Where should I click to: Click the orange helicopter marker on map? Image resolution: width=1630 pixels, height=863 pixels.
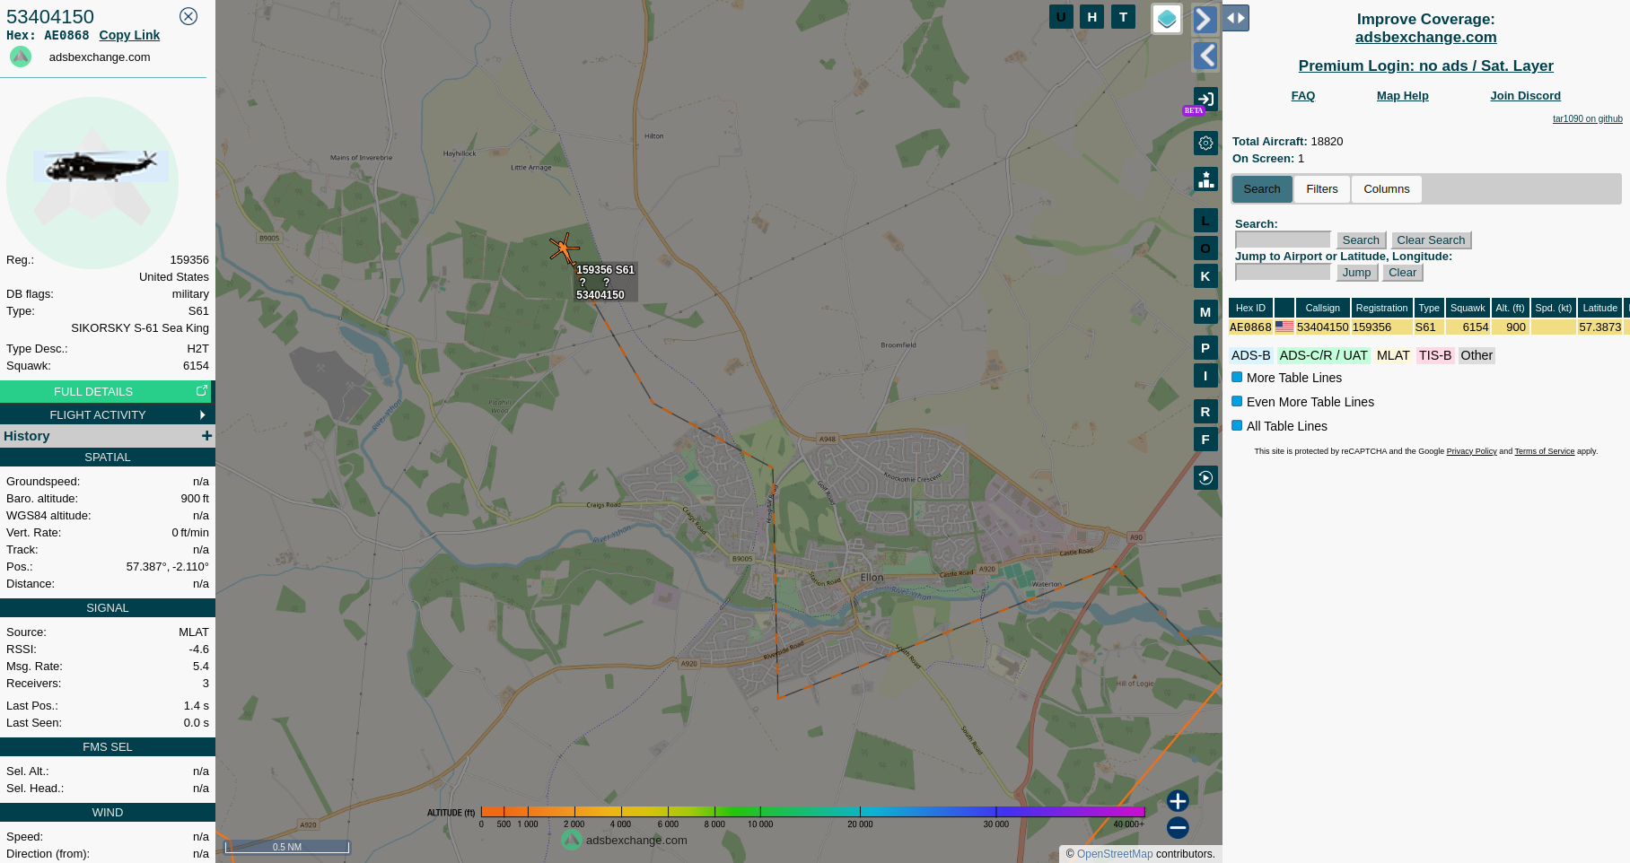[565, 248]
